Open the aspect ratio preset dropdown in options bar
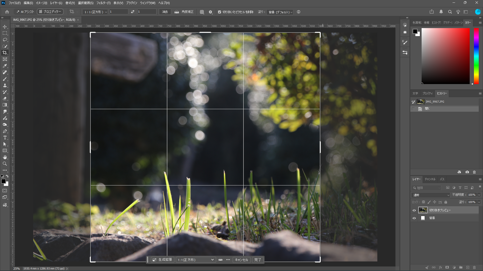Screen dimensions: 483x271 pyautogui.click(x=95, y=12)
